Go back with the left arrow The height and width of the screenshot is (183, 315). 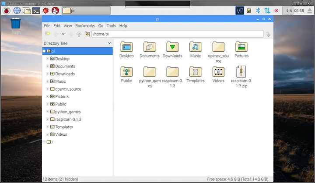[x=56, y=34]
